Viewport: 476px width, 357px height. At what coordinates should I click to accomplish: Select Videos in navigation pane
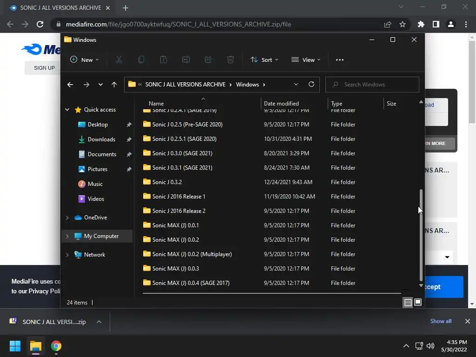coord(96,199)
